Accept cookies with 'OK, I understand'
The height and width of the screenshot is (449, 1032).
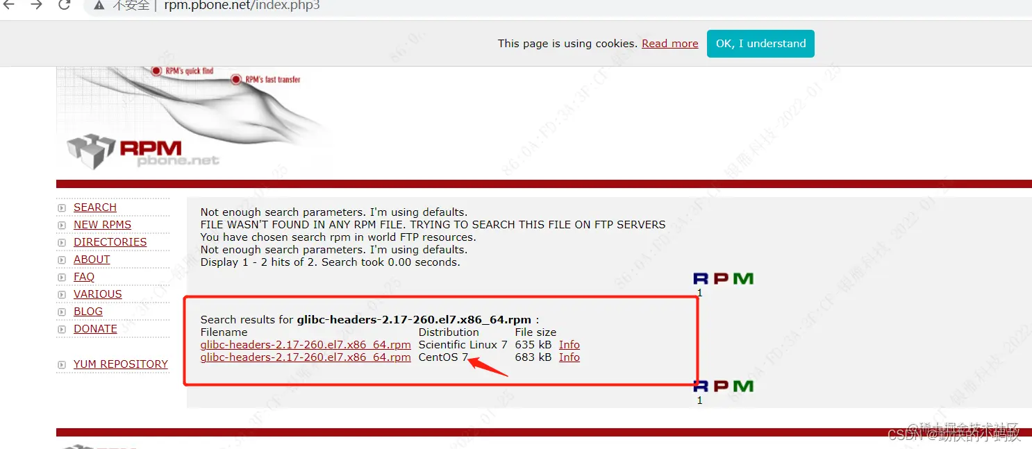click(x=760, y=44)
